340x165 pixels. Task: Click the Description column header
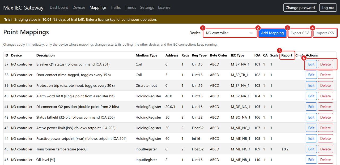(45, 55)
